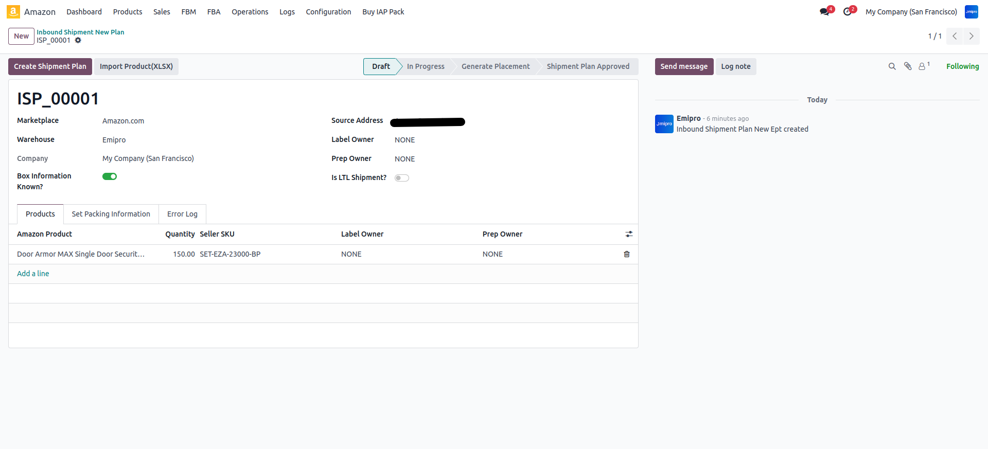Expand the Configuration menu
Screen dimensions: 988x449
(x=328, y=12)
